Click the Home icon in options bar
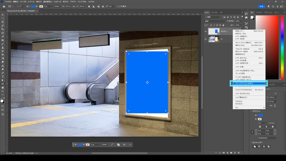The width and height of the screenshot is (286, 161). (x=3, y=6)
